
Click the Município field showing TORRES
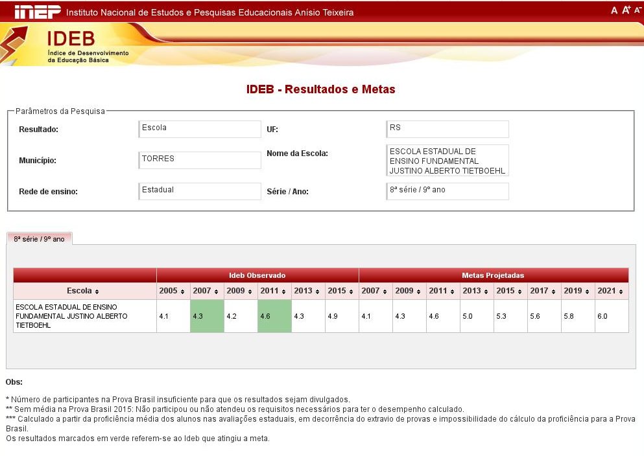pyautogui.click(x=199, y=160)
